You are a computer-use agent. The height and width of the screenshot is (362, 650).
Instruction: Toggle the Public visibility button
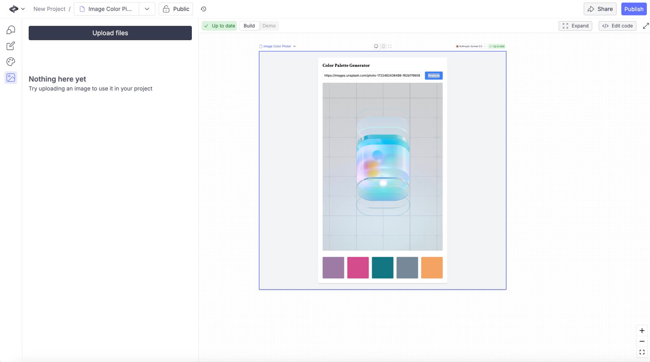176,9
